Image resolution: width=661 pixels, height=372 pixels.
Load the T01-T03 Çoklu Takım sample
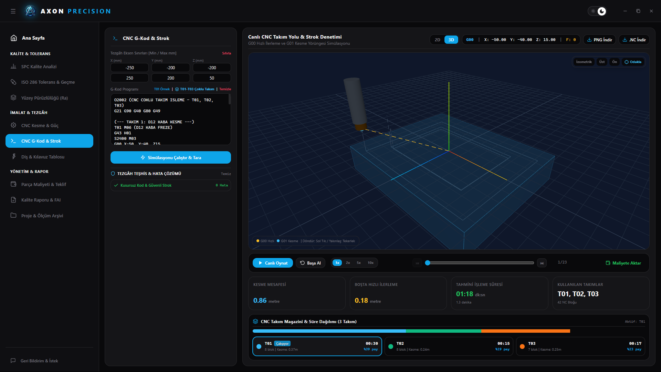pos(195,89)
